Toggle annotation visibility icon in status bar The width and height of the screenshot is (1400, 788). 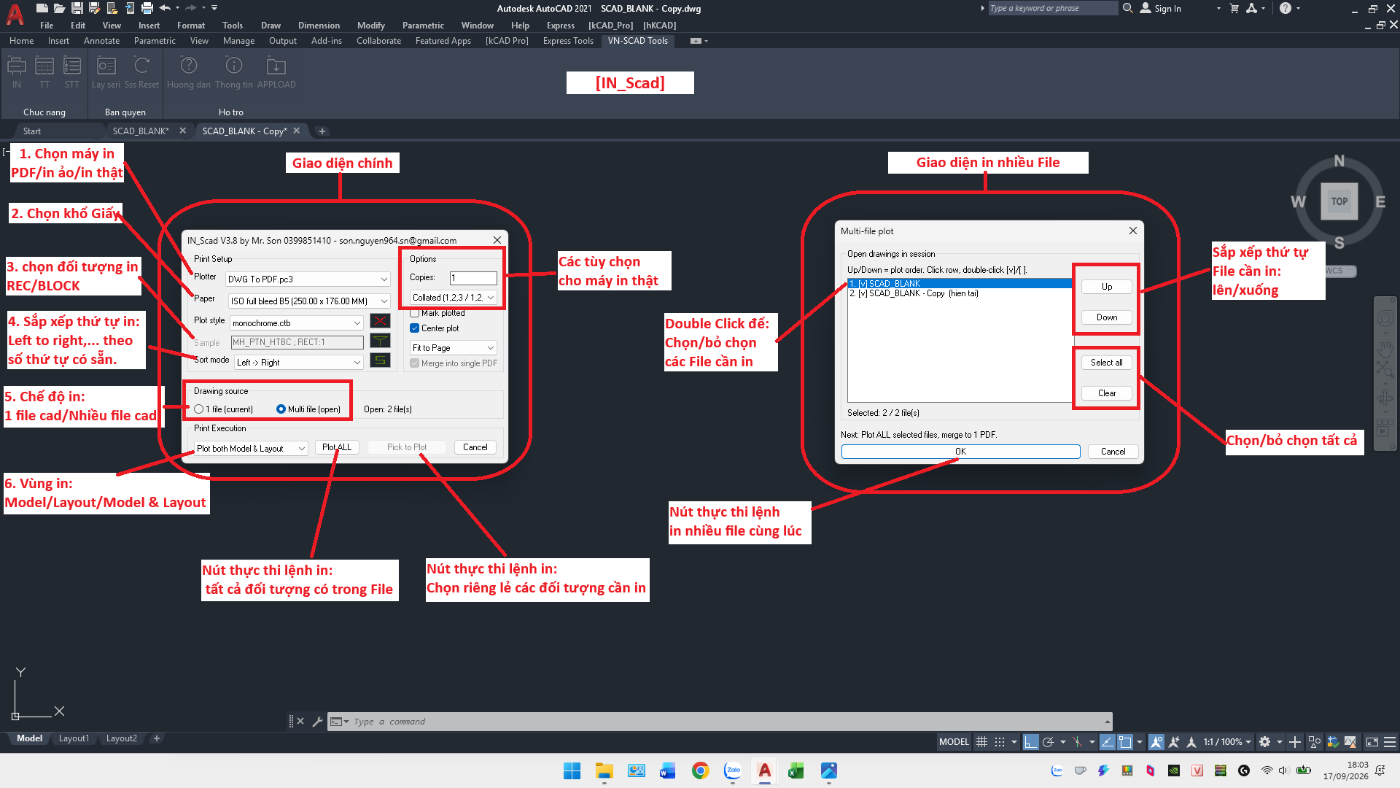pyautogui.click(x=1156, y=742)
